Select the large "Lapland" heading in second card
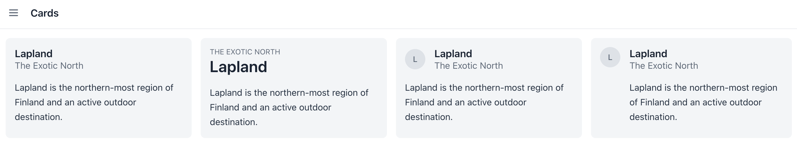The image size is (797, 151). [238, 67]
